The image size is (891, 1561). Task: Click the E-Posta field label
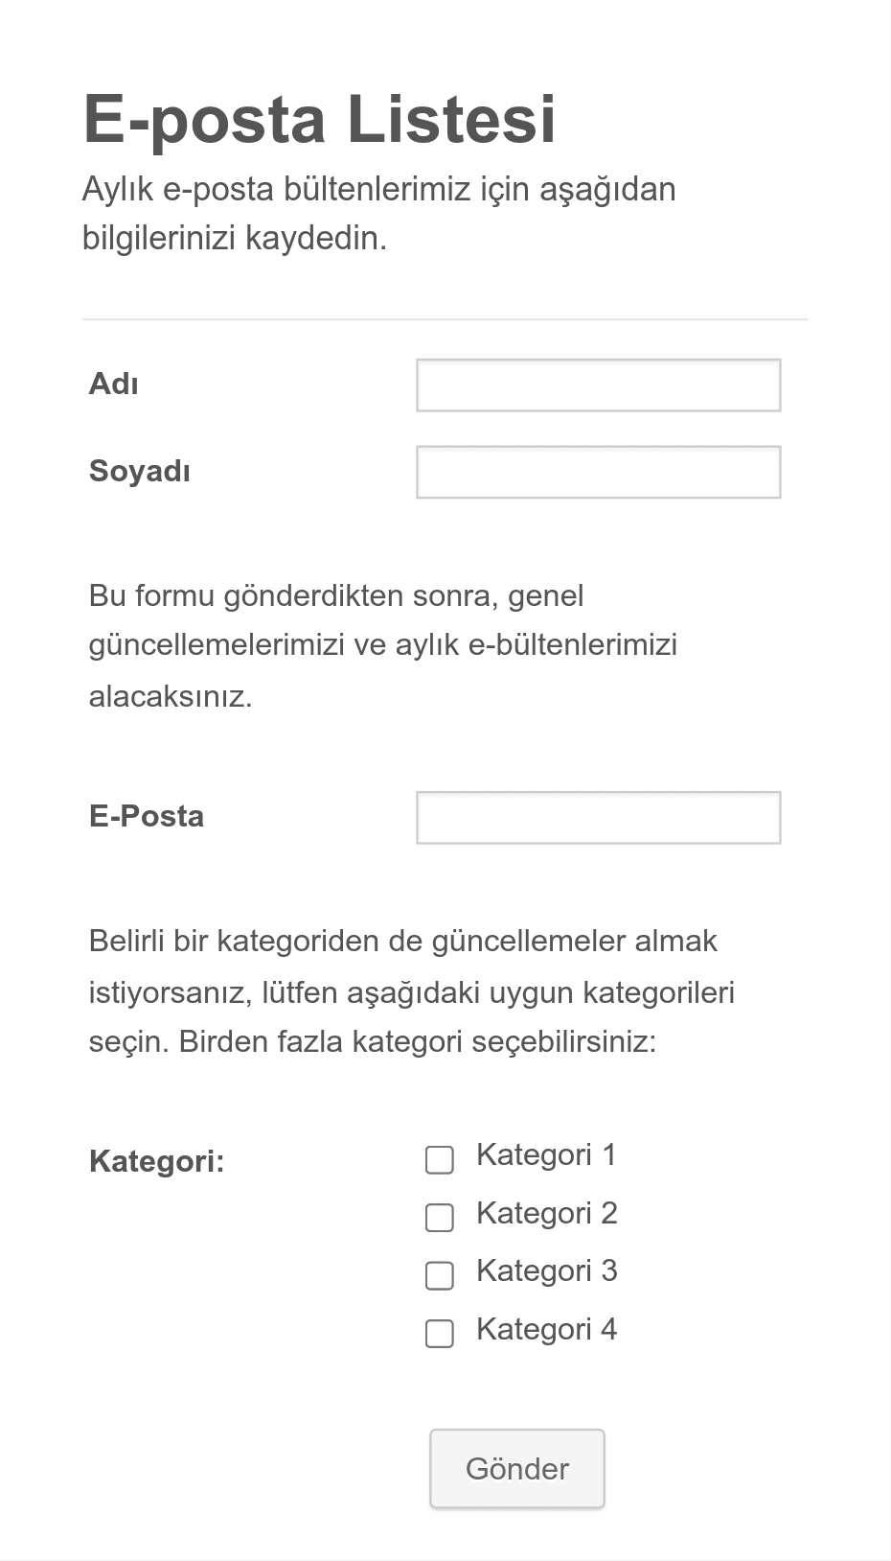147,817
